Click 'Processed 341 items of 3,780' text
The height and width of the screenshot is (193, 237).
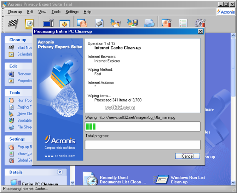pyautogui.click(x=118, y=100)
